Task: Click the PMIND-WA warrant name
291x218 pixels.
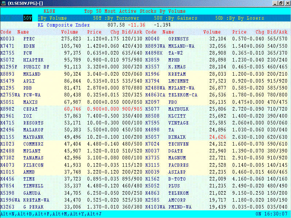Action: pos(180,207)
